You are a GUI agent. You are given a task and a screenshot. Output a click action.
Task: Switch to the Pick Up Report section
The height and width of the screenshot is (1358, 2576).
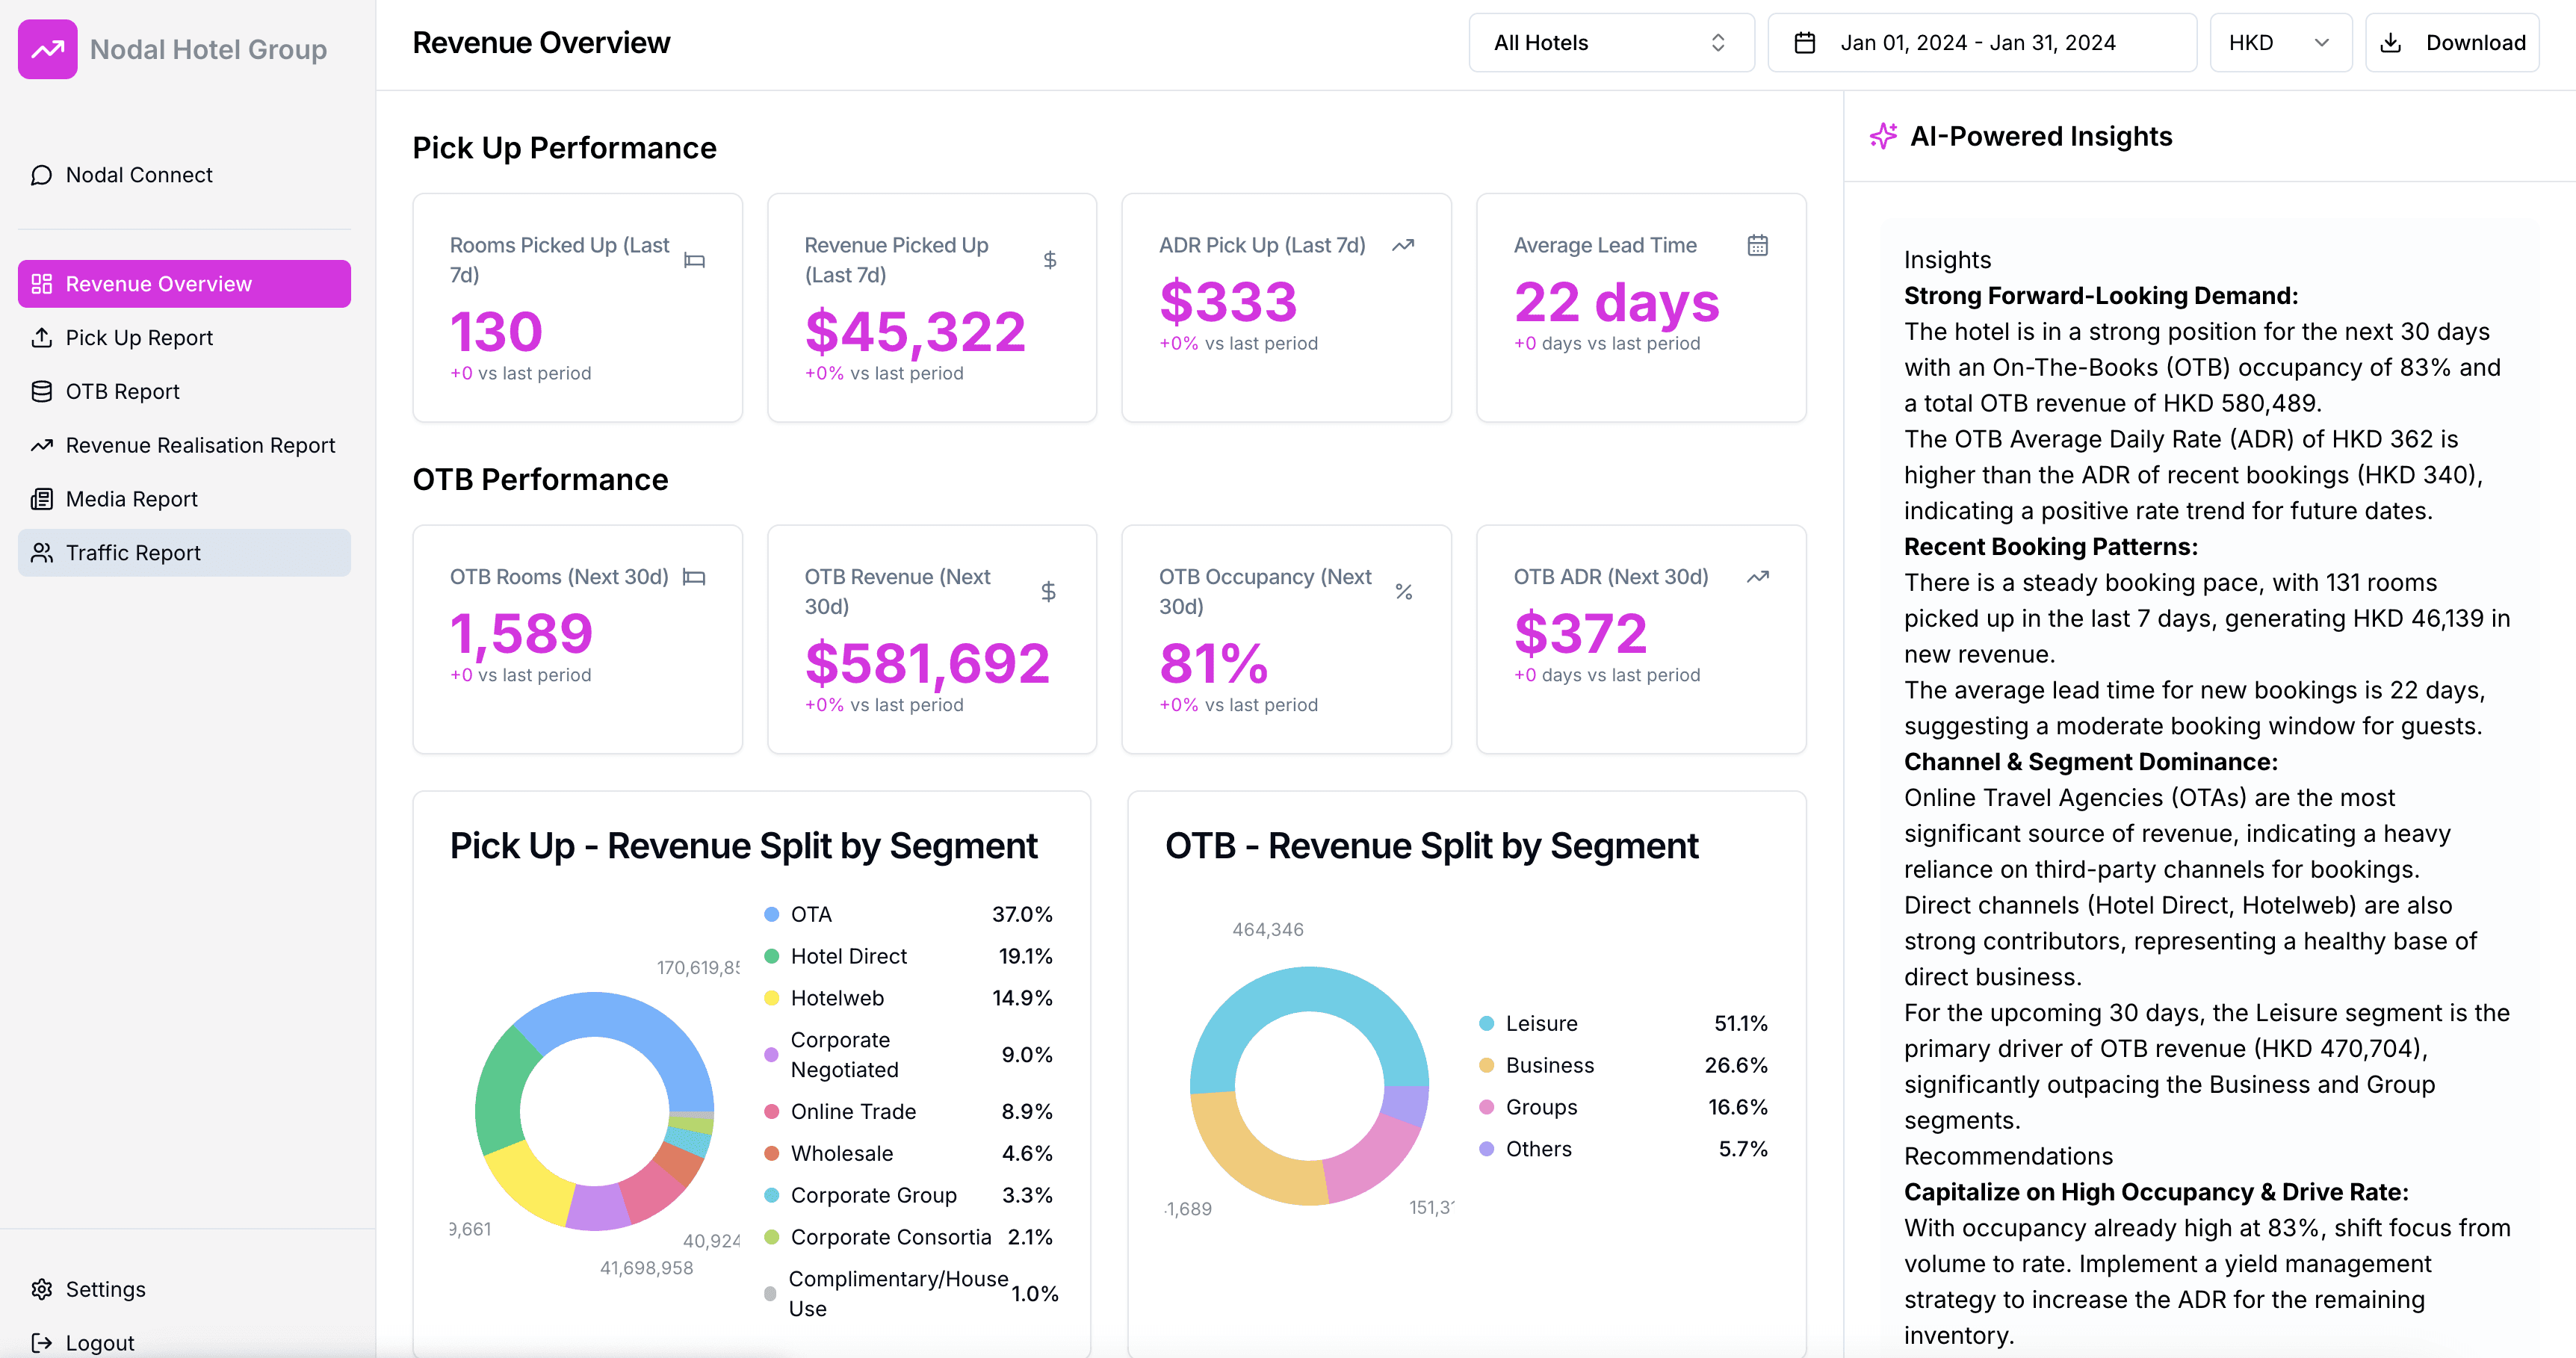click(139, 337)
